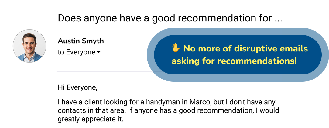
Task: Open Austin Smyth's profile photo
Action: tap(29, 46)
